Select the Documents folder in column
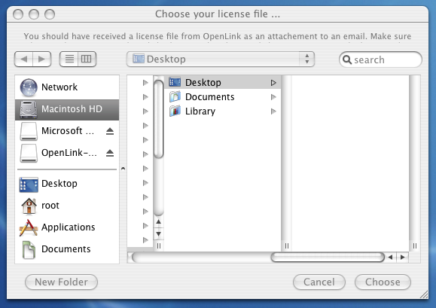Image resolution: width=436 pixels, height=308 pixels. (222, 97)
